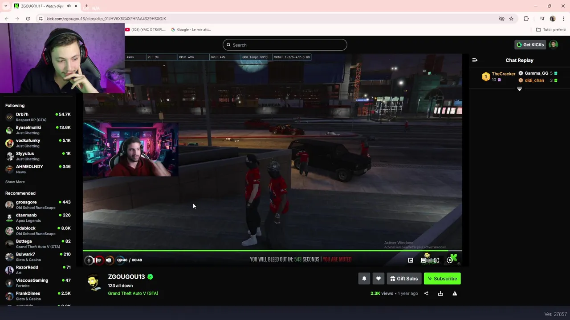Open the Bulwark7 recommended channel
The width and height of the screenshot is (570, 320).
38,257
